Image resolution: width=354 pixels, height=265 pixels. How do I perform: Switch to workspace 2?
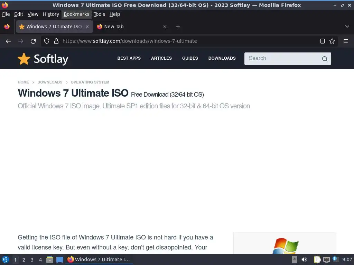pos(24,260)
